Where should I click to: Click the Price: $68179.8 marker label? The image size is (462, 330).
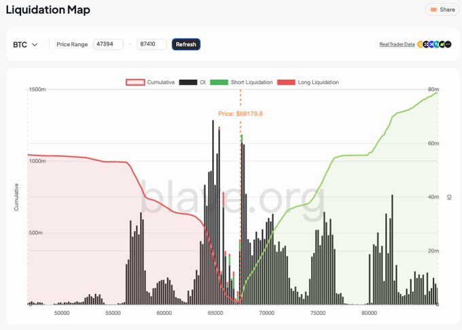[241, 113]
